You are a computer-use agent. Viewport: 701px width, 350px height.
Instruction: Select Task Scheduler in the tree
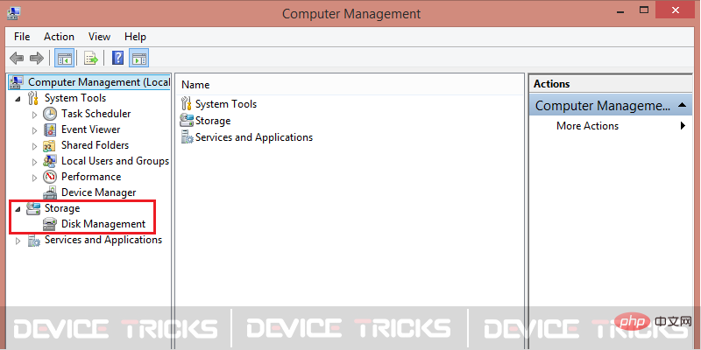[x=96, y=114]
